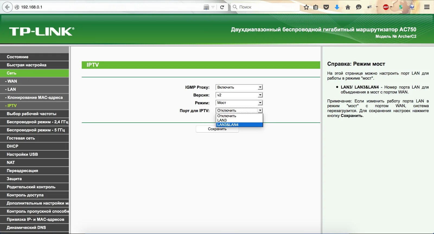Reload the page with the refresh icon
434x234 pixels.
click(222, 7)
